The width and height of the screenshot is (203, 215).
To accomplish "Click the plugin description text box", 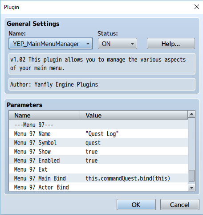I will [102, 64].
